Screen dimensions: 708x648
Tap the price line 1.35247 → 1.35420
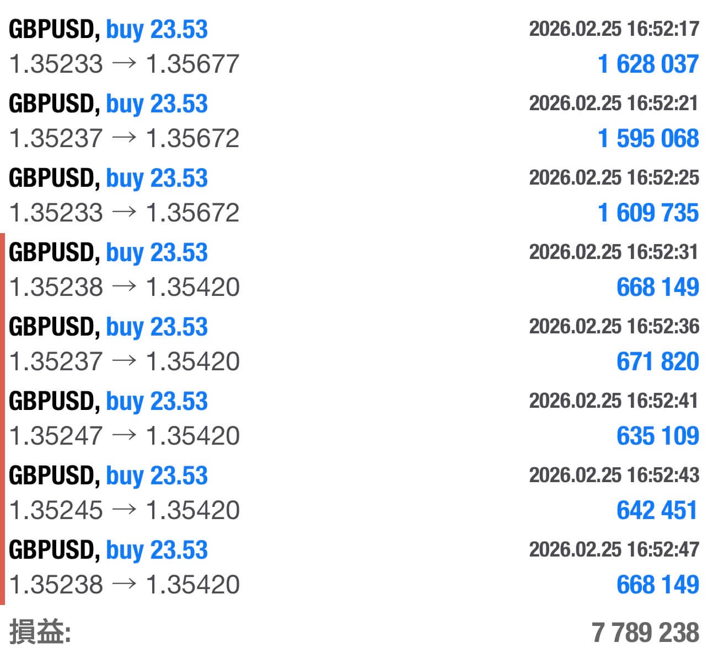[x=125, y=436]
